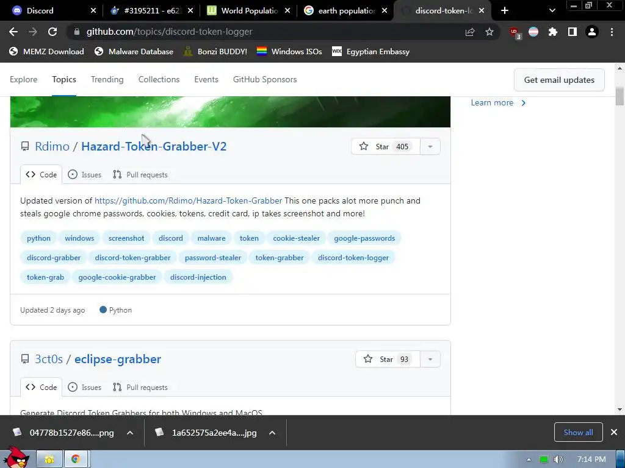
Task: Open the Angry Birds start button
Action: (16, 458)
